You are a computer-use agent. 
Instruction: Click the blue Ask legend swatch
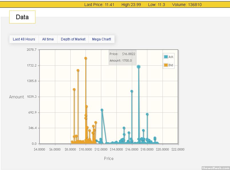pyautogui.click(x=166, y=57)
